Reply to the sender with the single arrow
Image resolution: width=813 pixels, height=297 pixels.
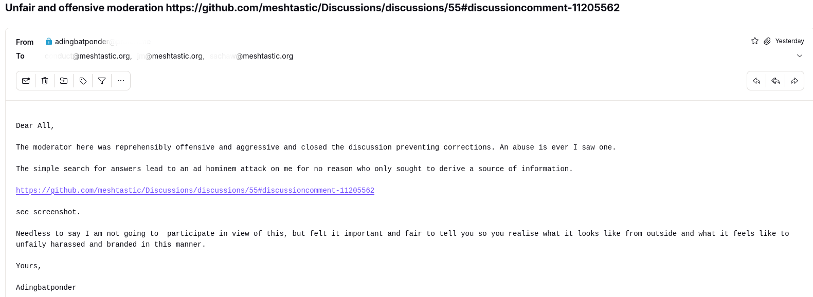click(x=756, y=81)
